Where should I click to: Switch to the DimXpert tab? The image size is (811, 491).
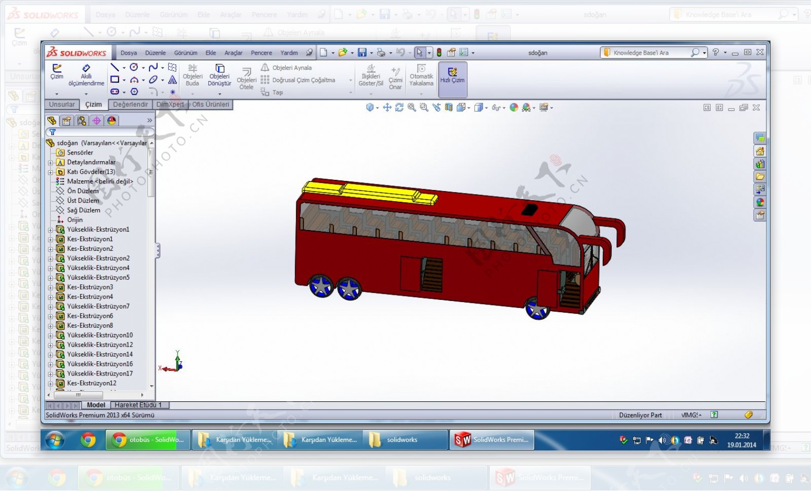click(170, 104)
